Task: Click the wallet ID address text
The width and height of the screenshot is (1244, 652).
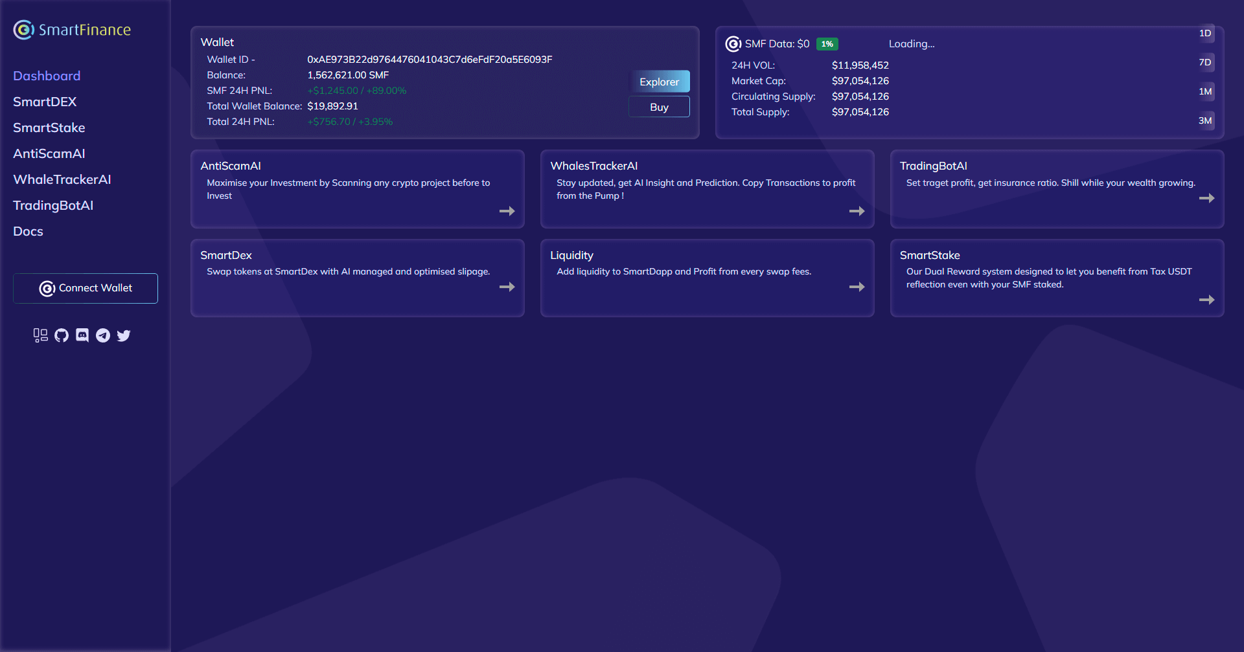Action: tap(430, 60)
